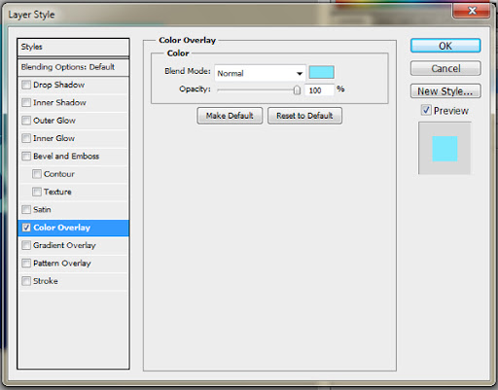This screenshot has width=498, height=390.
Task: Click the Make Default button
Action: (x=230, y=116)
